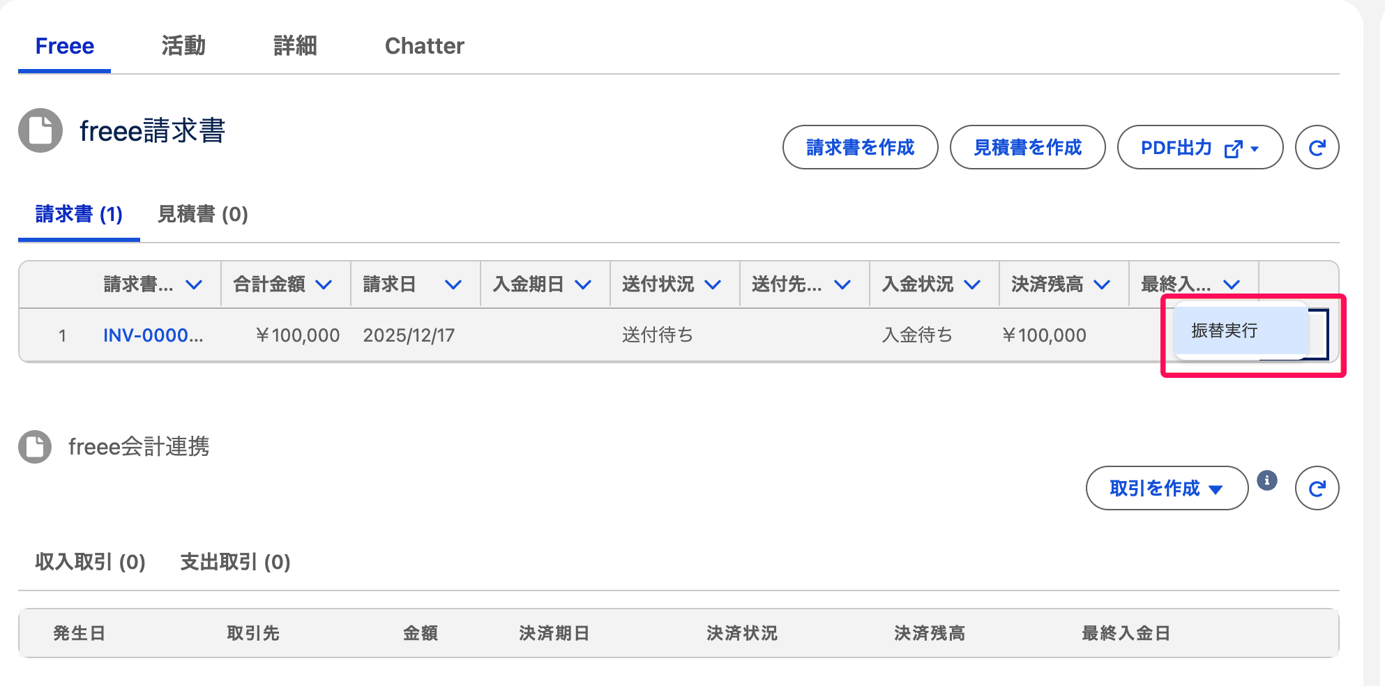Screen dimensions: 1385x686
Task: Show the 収入取引 (0) tab
Action: click(x=90, y=562)
